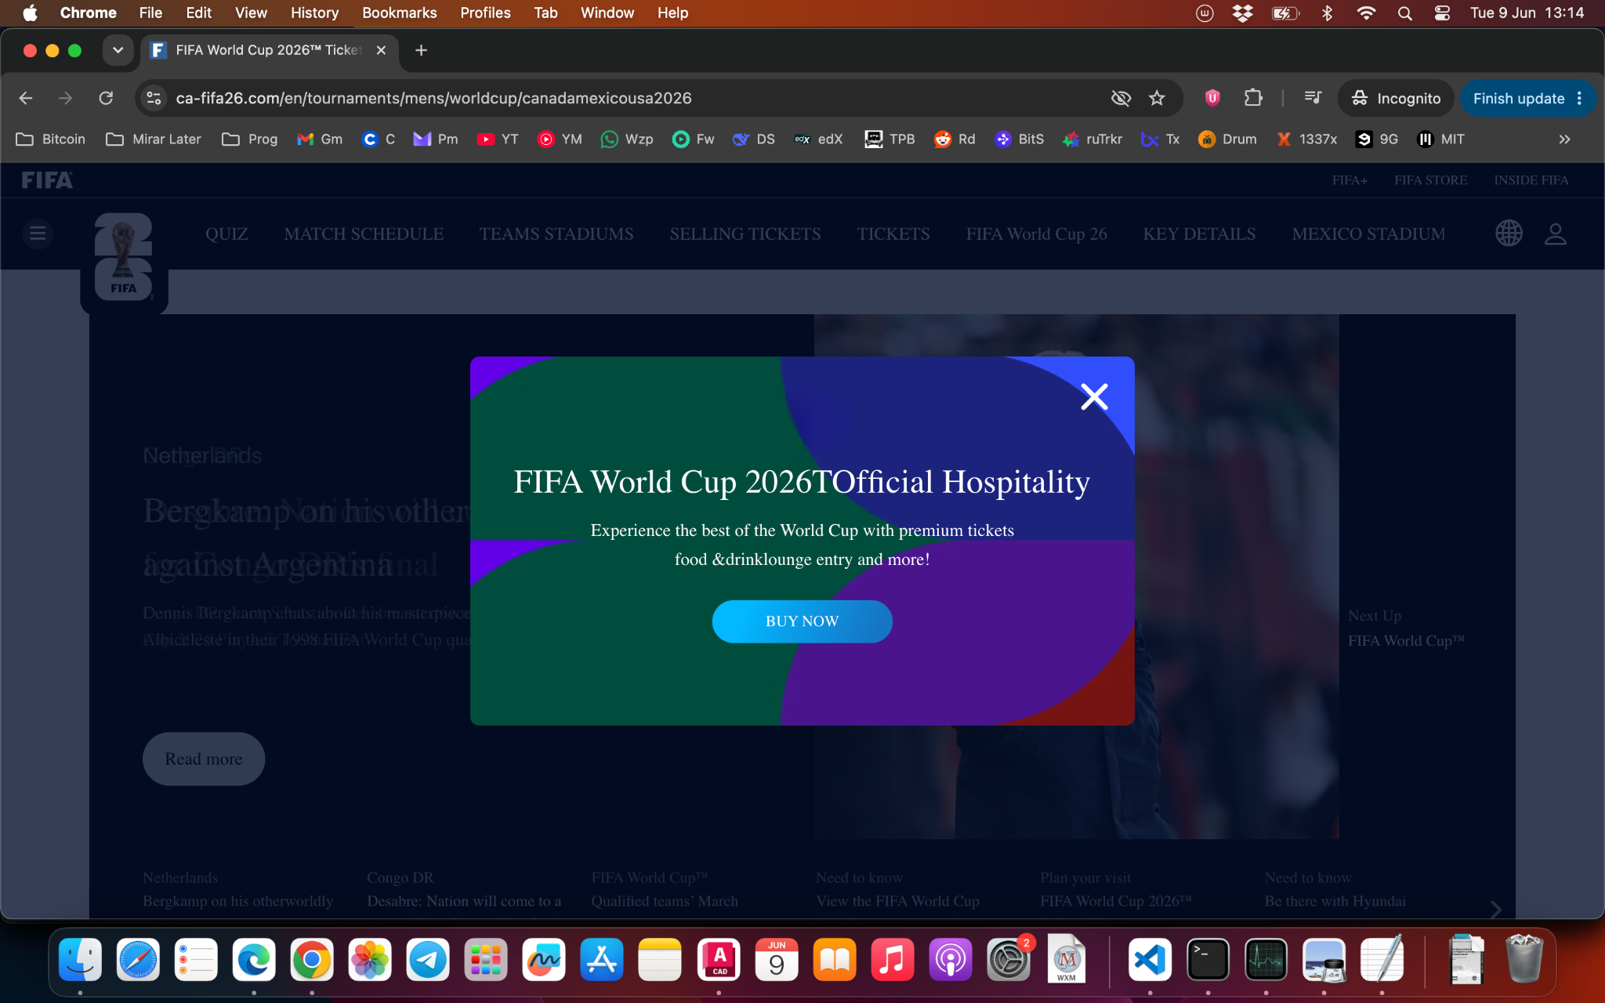Viewport: 1605px width, 1003px height.
Task: Click the FIFA STORE link
Action: click(1430, 180)
